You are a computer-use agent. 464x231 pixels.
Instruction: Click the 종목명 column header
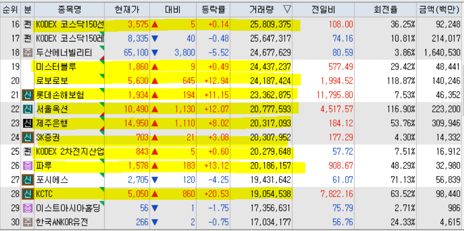coord(69,10)
